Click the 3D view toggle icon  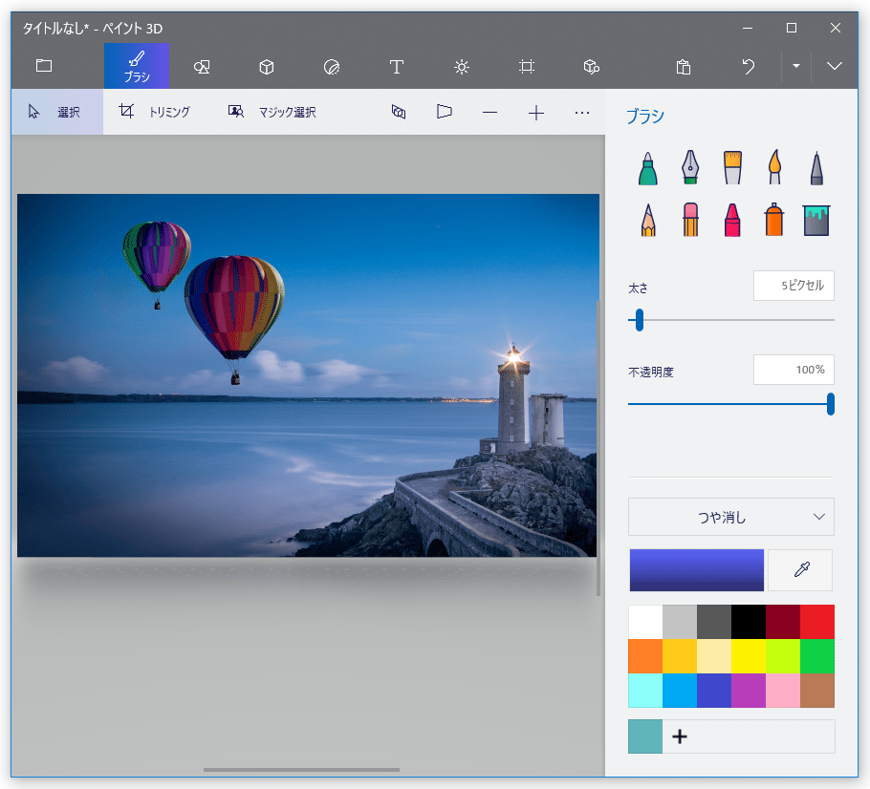point(399,112)
